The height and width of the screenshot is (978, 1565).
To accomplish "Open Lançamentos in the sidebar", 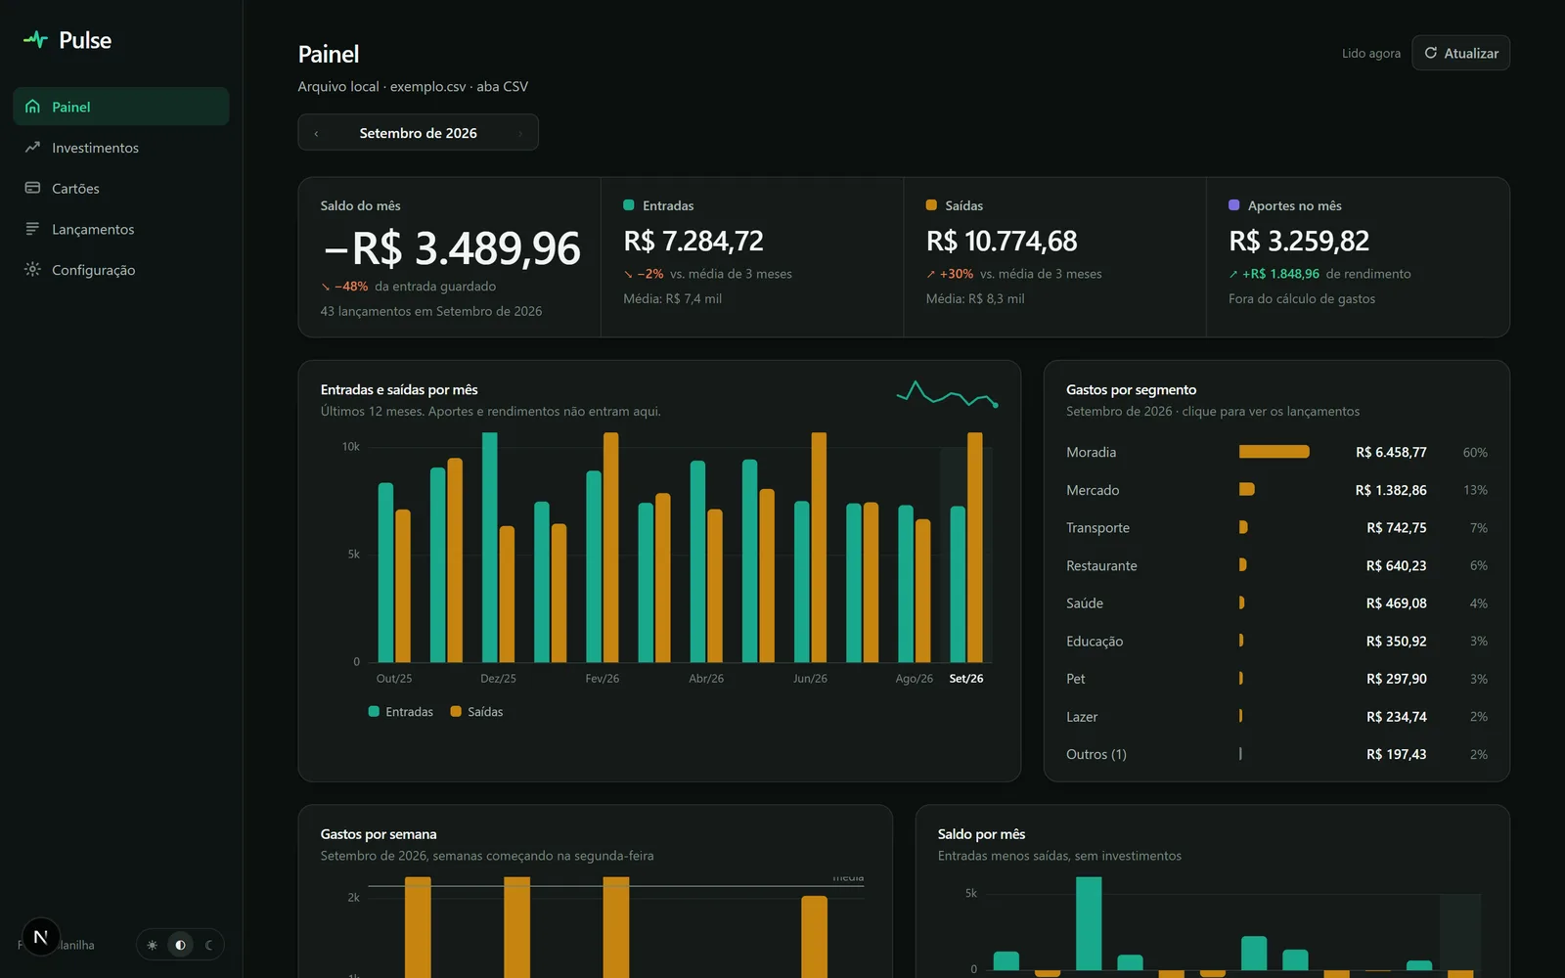I will 121,229.
